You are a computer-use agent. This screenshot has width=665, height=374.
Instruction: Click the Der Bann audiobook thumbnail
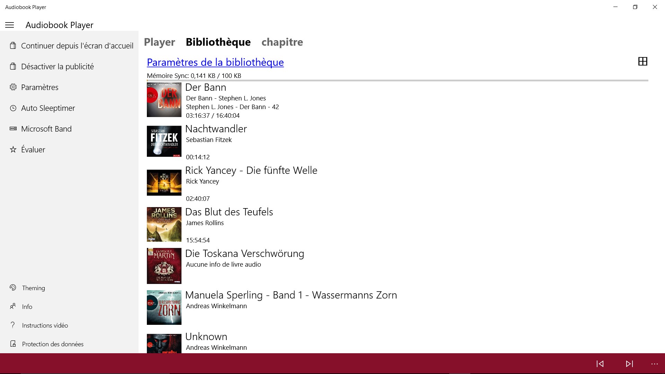(163, 99)
